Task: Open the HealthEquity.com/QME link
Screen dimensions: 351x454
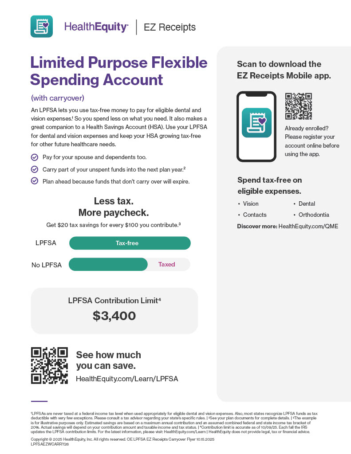Action: [x=308, y=226]
